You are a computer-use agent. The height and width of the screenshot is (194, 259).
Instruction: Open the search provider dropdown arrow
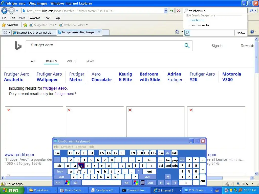255,11
